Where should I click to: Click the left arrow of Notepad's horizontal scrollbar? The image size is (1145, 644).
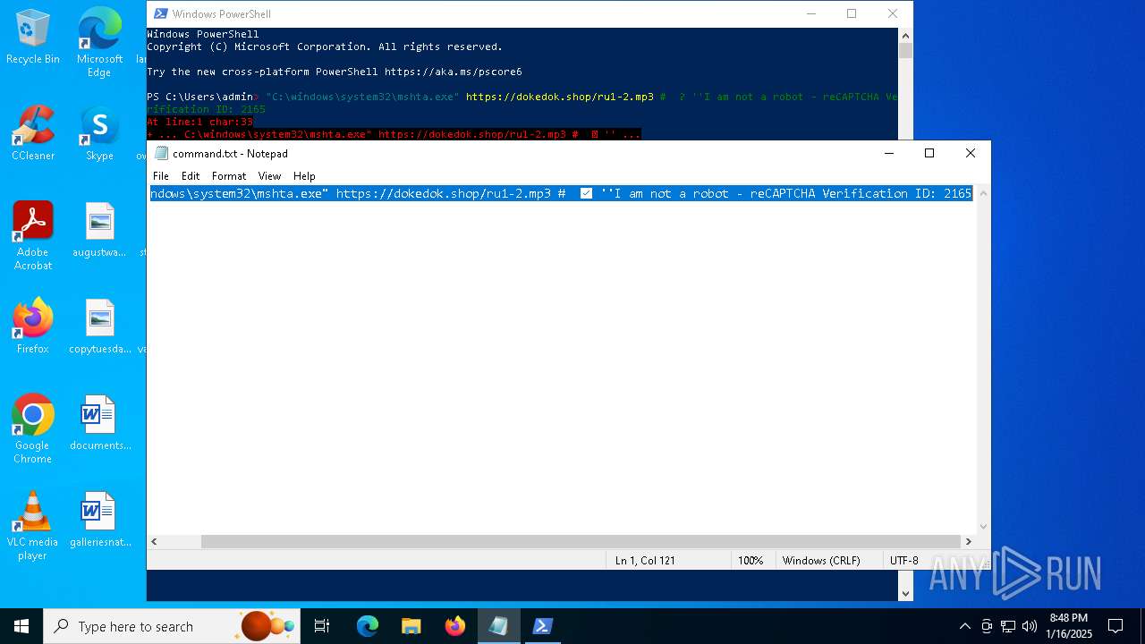(154, 541)
